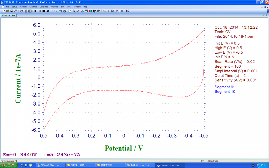Open the Analysis menu
Screen dimensions: 269x168
click(x=54, y=7)
